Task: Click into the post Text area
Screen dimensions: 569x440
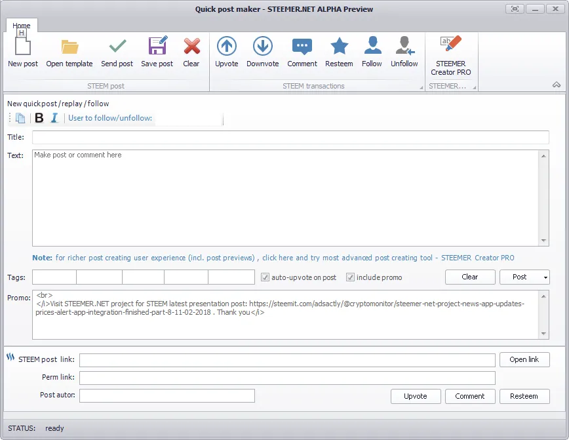Action: [285, 198]
